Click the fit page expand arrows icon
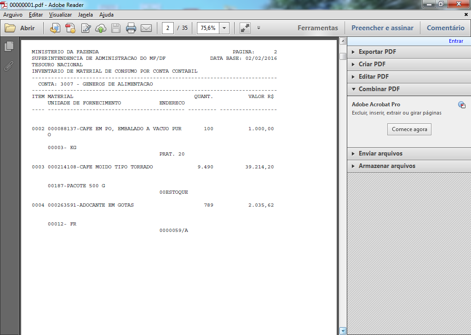Image resolution: width=471 pixels, height=335 pixels. pyautogui.click(x=245, y=28)
